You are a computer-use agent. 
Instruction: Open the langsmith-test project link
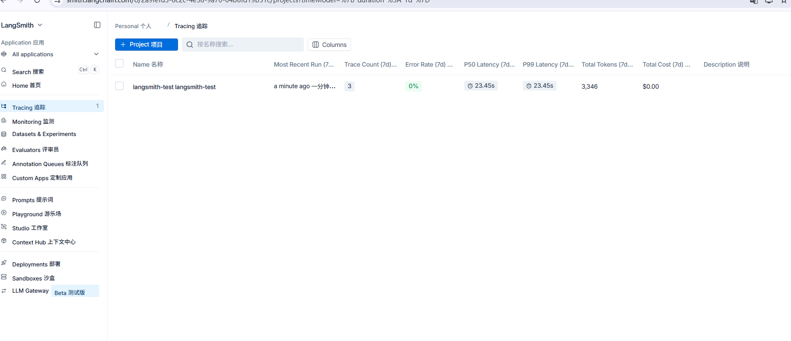tap(174, 87)
